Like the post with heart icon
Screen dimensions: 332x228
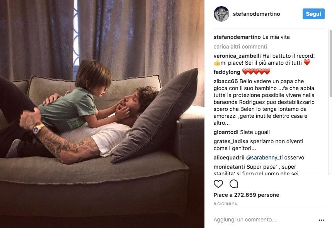pos(218,184)
